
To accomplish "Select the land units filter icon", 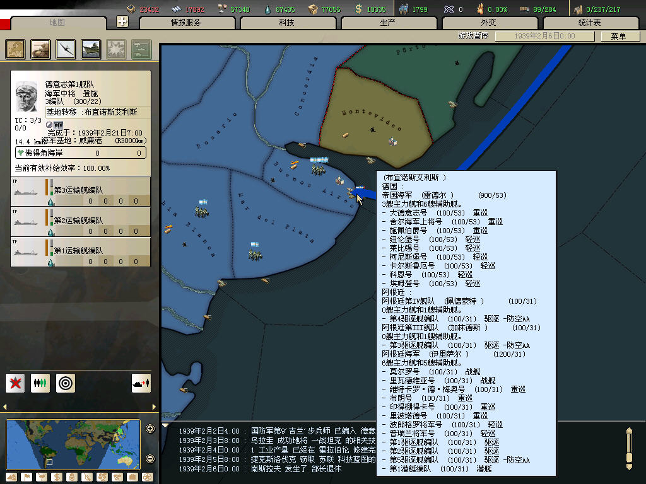I will [40, 49].
